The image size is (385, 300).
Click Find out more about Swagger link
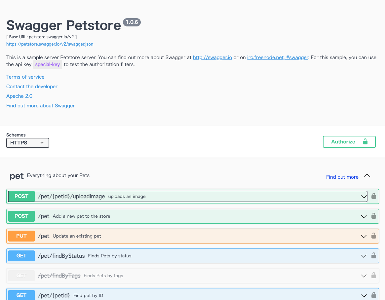coord(41,106)
